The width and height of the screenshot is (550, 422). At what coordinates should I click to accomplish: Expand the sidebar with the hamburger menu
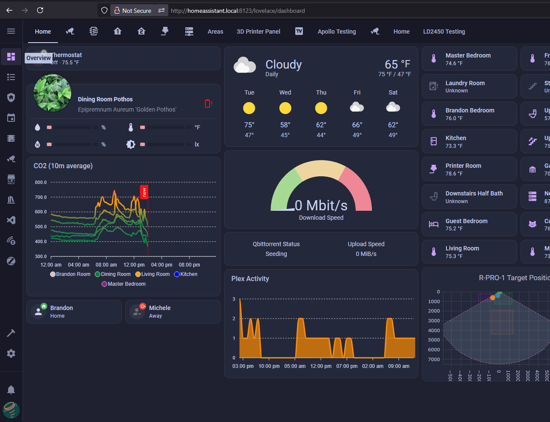coord(11,31)
